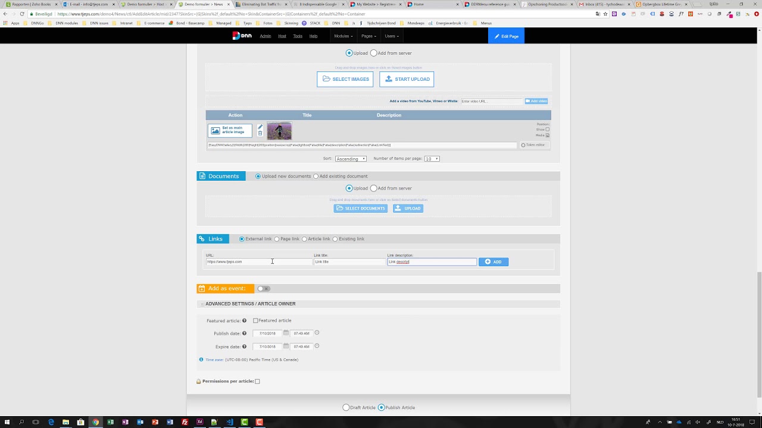The width and height of the screenshot is (762, 428).
Task: Select the Token editor radio option
Action: (x=523, y=145)
